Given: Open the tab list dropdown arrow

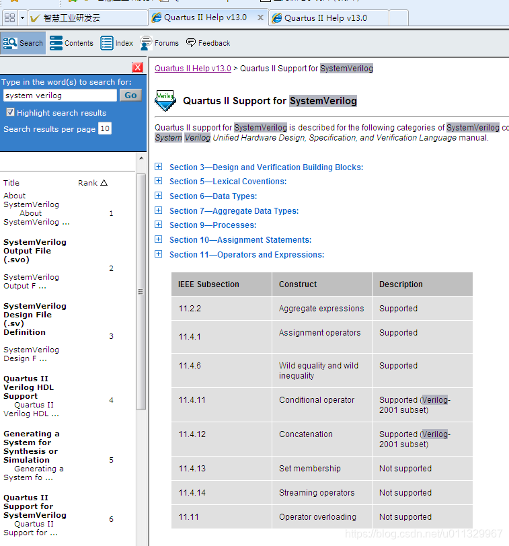Looking at the screenshot, I should click(x=22, y=17).
